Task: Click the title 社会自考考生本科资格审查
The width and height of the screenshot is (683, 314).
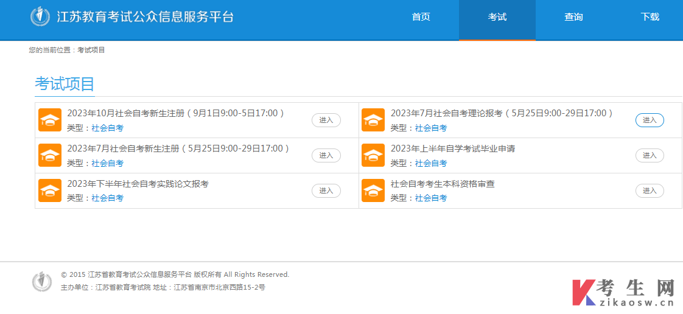Action: [x=443, y=184]
